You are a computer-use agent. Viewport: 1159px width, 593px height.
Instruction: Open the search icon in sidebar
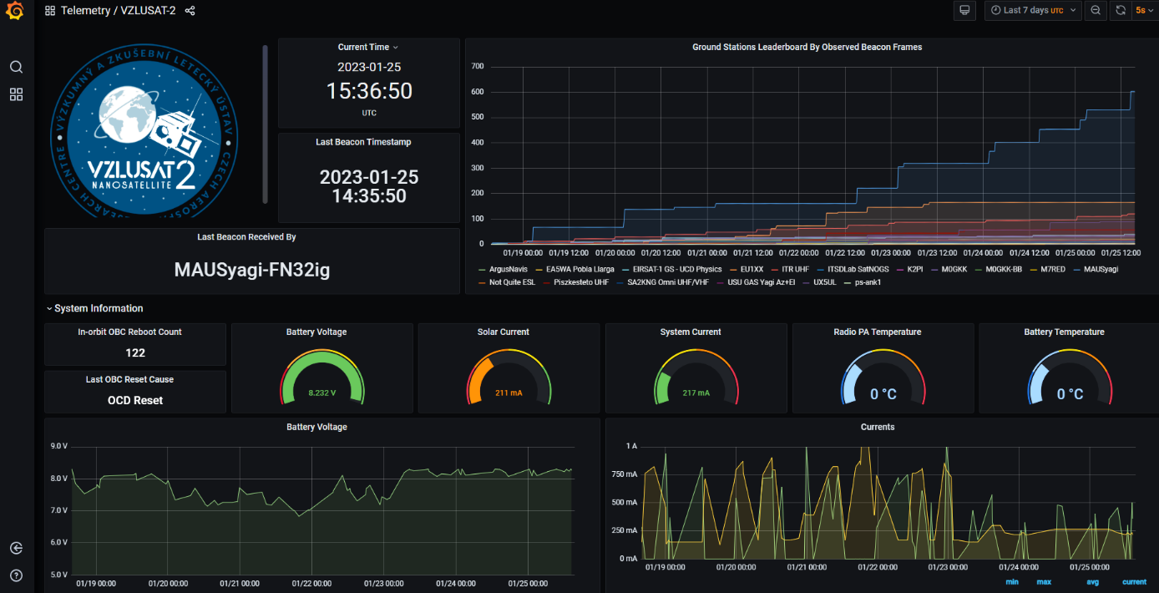[x=16, y=68]
